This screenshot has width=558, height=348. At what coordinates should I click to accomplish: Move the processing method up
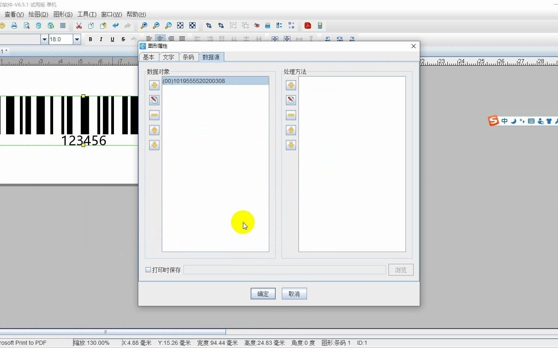click(x=291, y=130)
